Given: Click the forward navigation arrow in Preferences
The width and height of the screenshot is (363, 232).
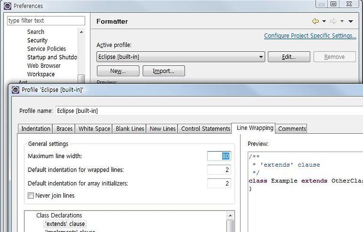Looking at the screenshot, I should point(333,21).
